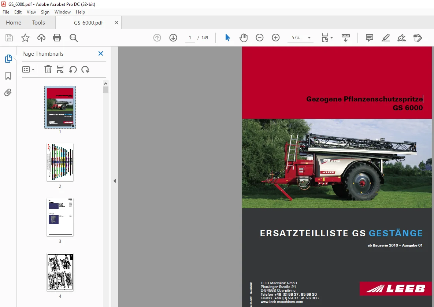Open the Help menu
434x307 pixels.
pos(80,12)
